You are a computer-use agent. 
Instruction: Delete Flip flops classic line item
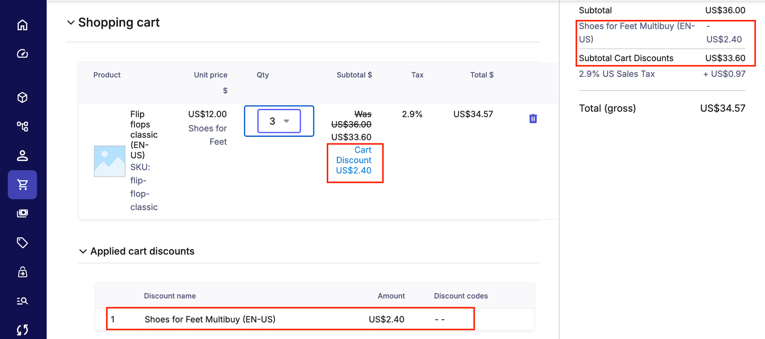click(533, 119)
